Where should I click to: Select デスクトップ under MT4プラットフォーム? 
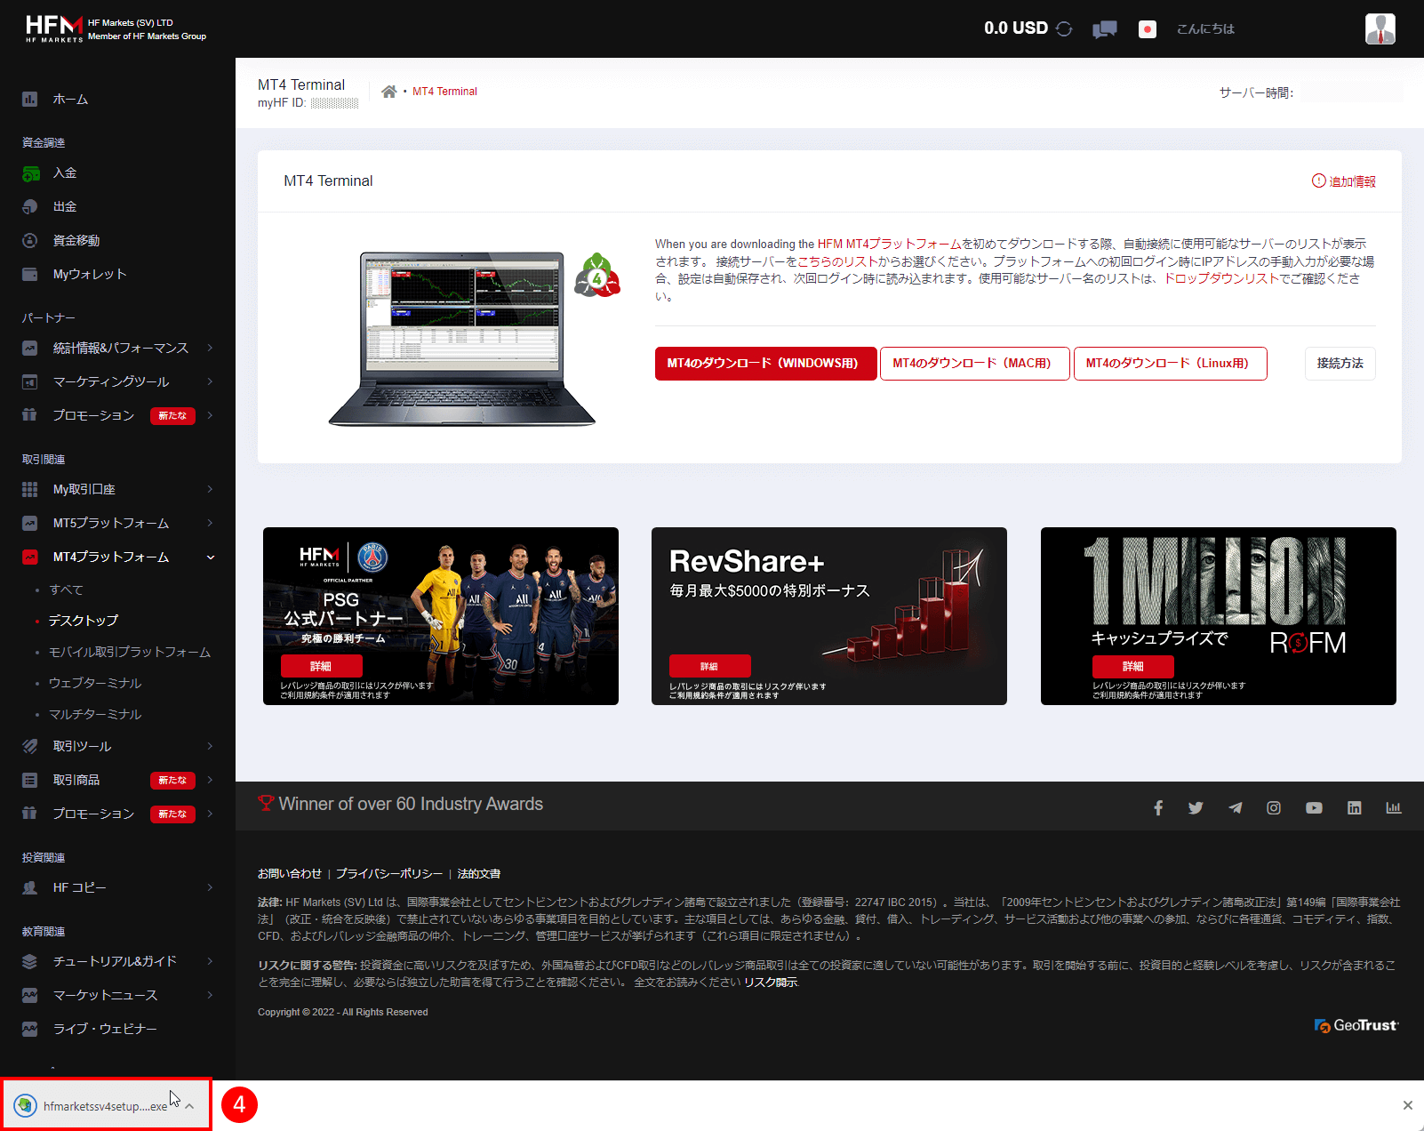(x=83, y=620)
